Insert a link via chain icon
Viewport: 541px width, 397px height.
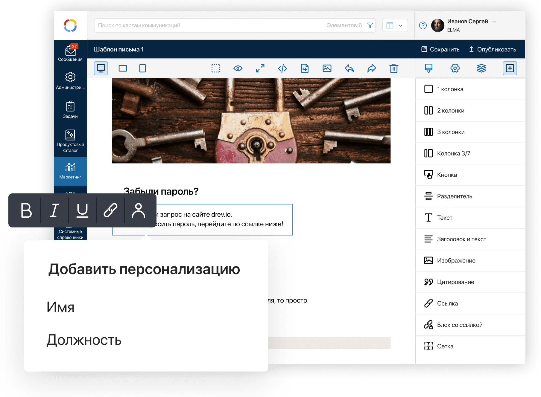(110, 210)
